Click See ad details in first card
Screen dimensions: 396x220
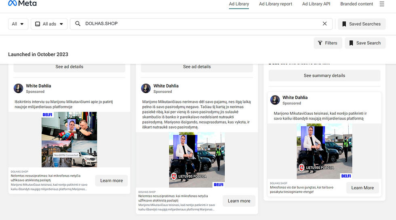coord(69,67)
